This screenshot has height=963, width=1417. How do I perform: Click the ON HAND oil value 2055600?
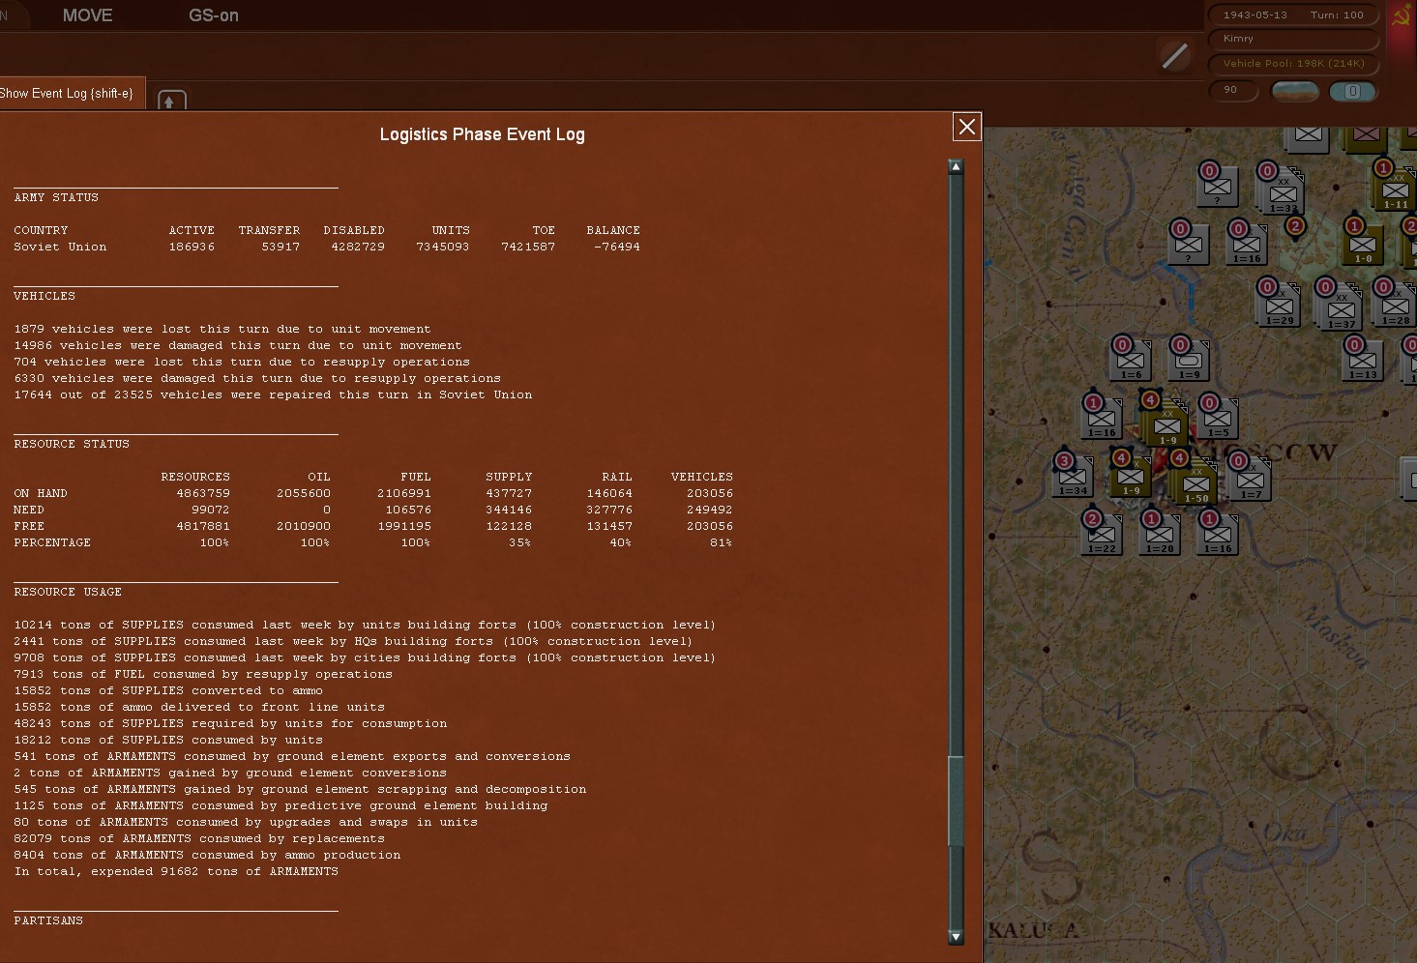point(304,493)
